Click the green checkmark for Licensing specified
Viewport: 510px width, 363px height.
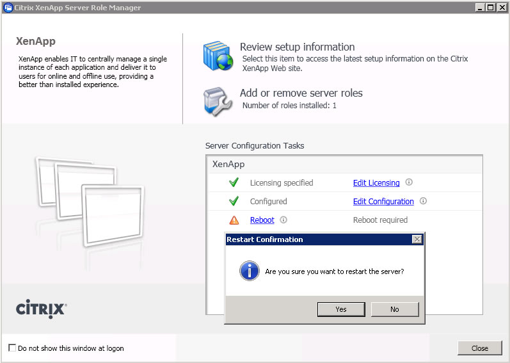pyautogui.click(x=234, y=182)
